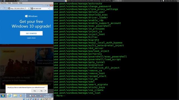The image size is (179, 100).
Task: Open the new tab button in IE
Action: click(51, 9)
